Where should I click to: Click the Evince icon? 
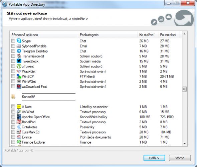pyautogui.click(x=19, y=137)
